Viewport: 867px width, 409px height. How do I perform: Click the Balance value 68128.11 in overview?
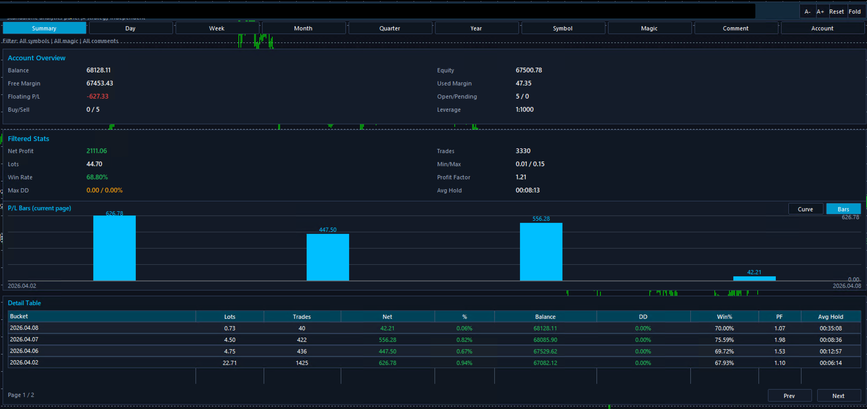[99, 70]
